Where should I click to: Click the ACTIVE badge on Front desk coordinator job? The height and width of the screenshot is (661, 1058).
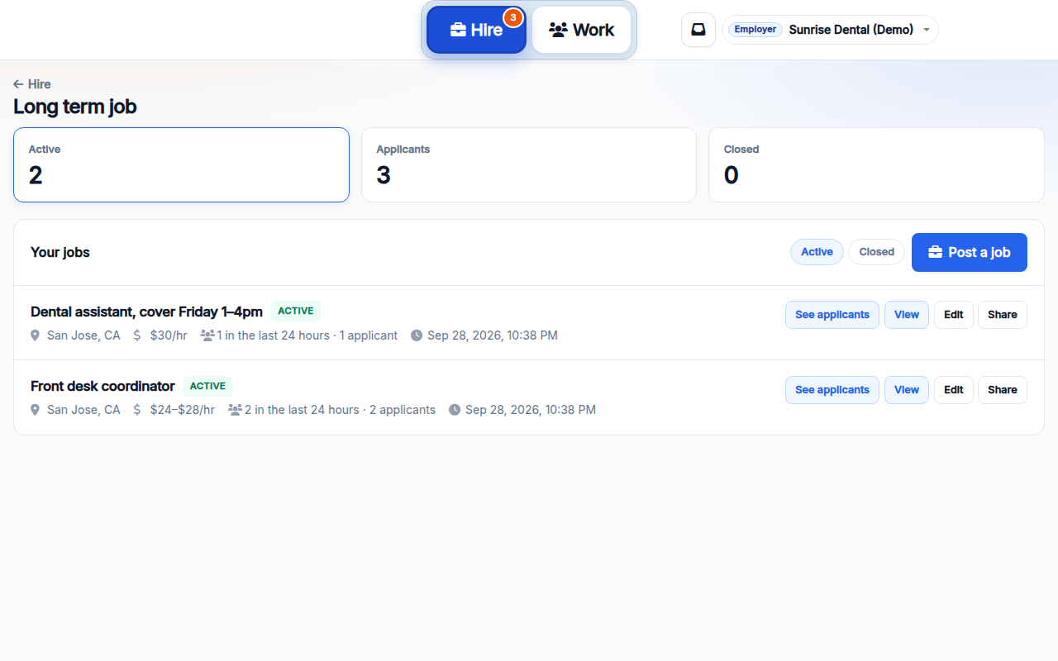coord(207,386)
